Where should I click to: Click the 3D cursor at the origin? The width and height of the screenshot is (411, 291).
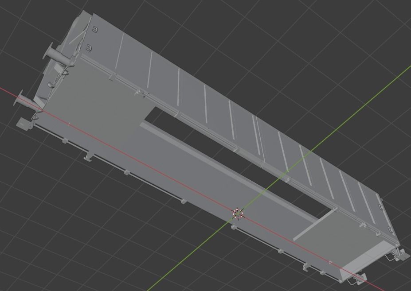238,213
